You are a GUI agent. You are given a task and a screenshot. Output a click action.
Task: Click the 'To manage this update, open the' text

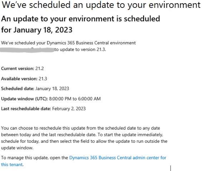click(x=35, y=158)
